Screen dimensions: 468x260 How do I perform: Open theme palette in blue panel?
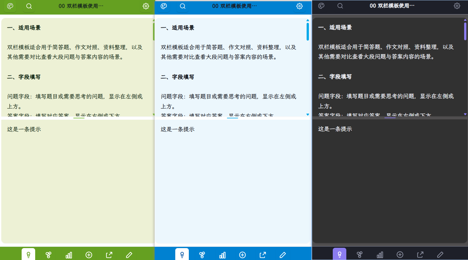click(x=164, y=6)
